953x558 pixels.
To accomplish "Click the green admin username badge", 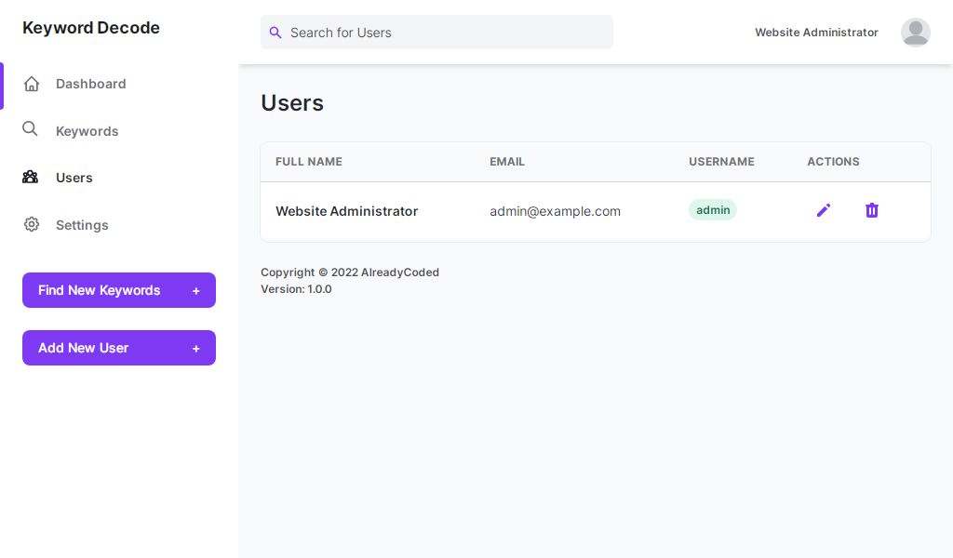I will coord(713,210).
